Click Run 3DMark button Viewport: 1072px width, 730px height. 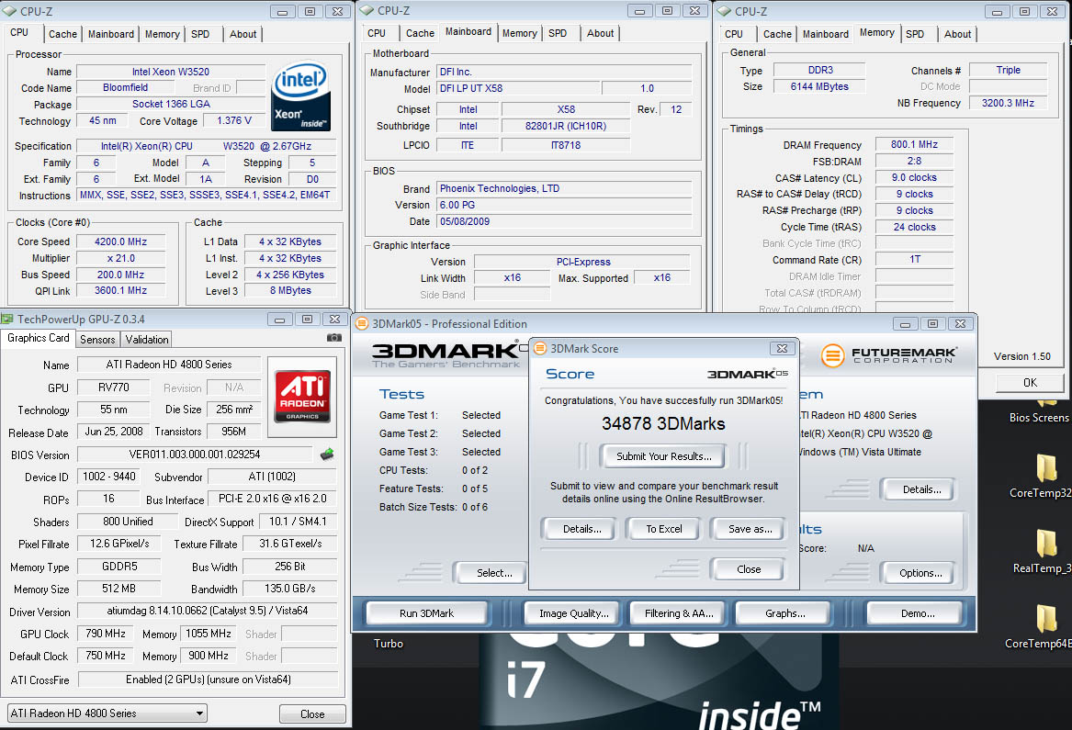tap(426, 613)
